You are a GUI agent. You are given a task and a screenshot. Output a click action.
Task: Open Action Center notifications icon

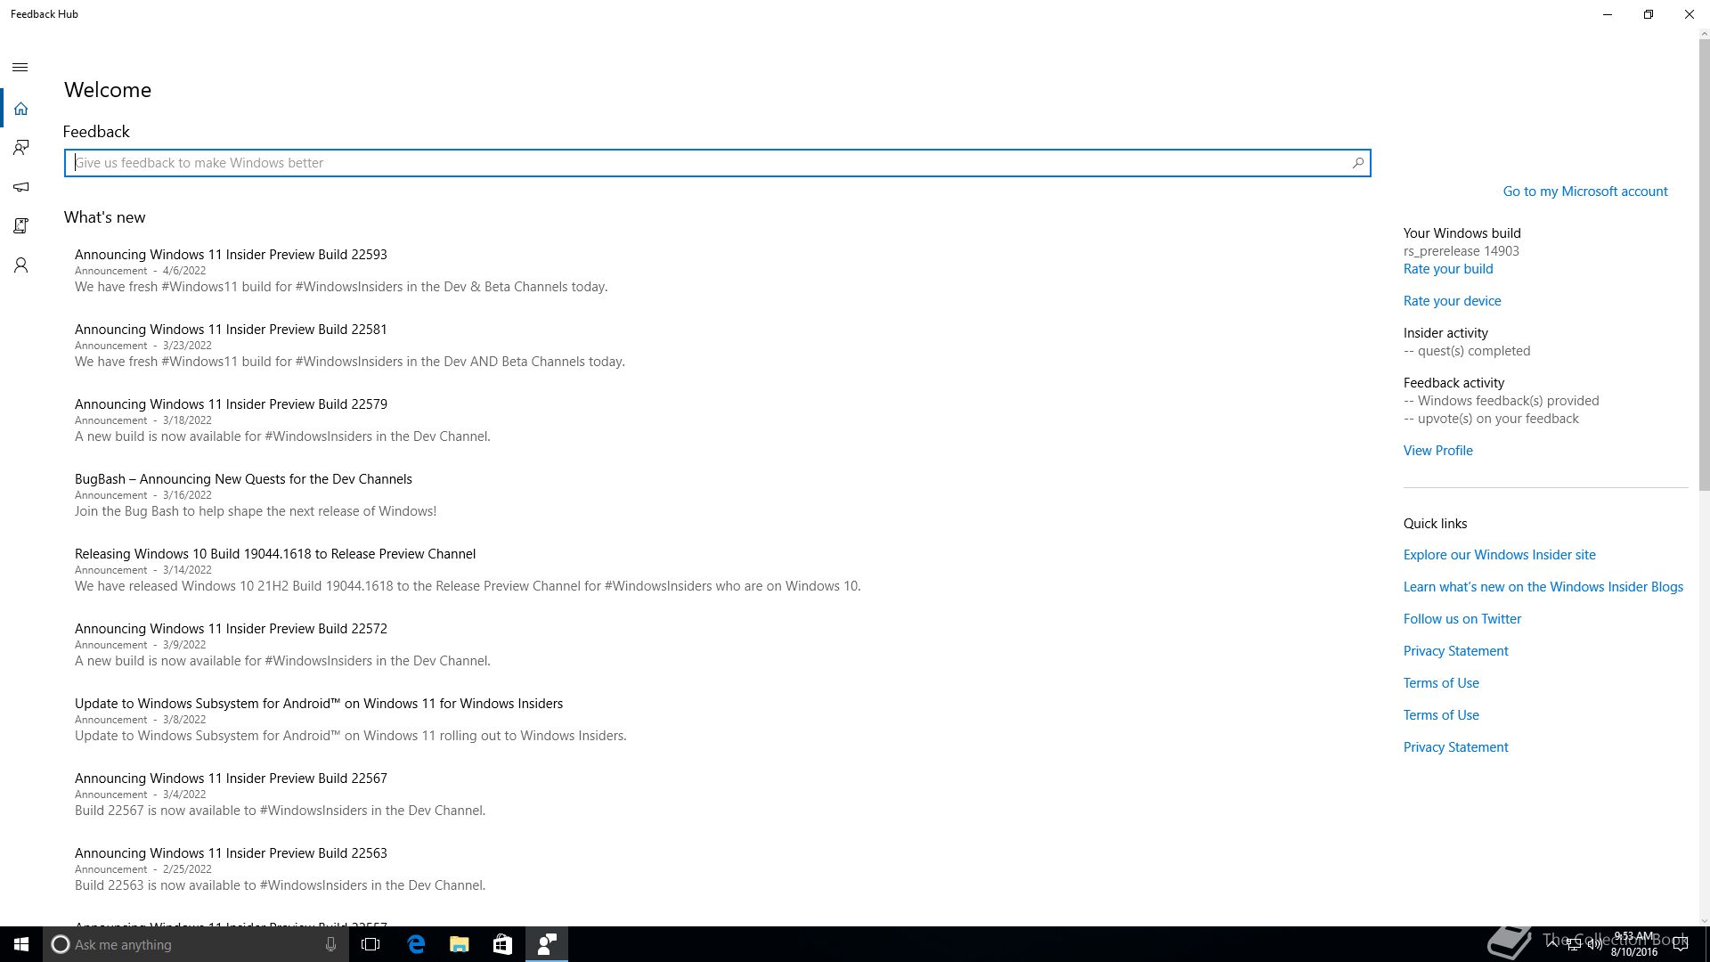[x=1681, y=944]
